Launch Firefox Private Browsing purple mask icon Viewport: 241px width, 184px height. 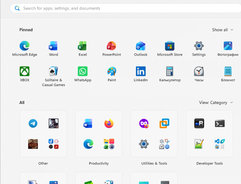click(144, 124)
